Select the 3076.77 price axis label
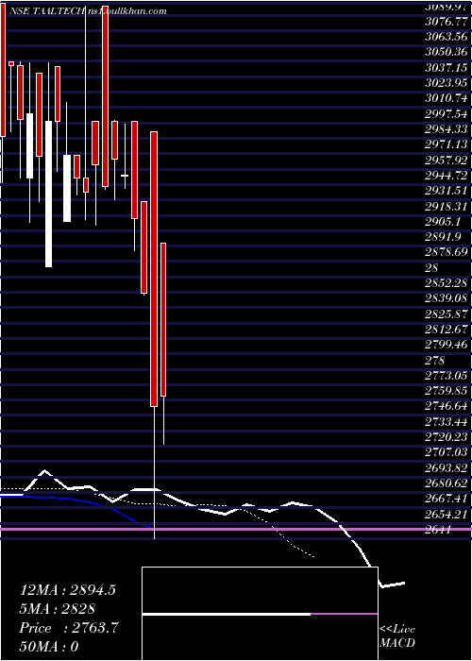Screen dimensions: 472x661 coord(446,21)
